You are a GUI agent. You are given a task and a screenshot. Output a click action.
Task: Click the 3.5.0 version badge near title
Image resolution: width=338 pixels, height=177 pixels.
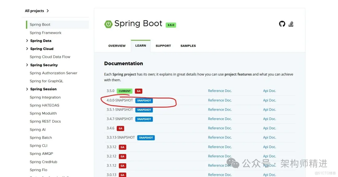171,25
